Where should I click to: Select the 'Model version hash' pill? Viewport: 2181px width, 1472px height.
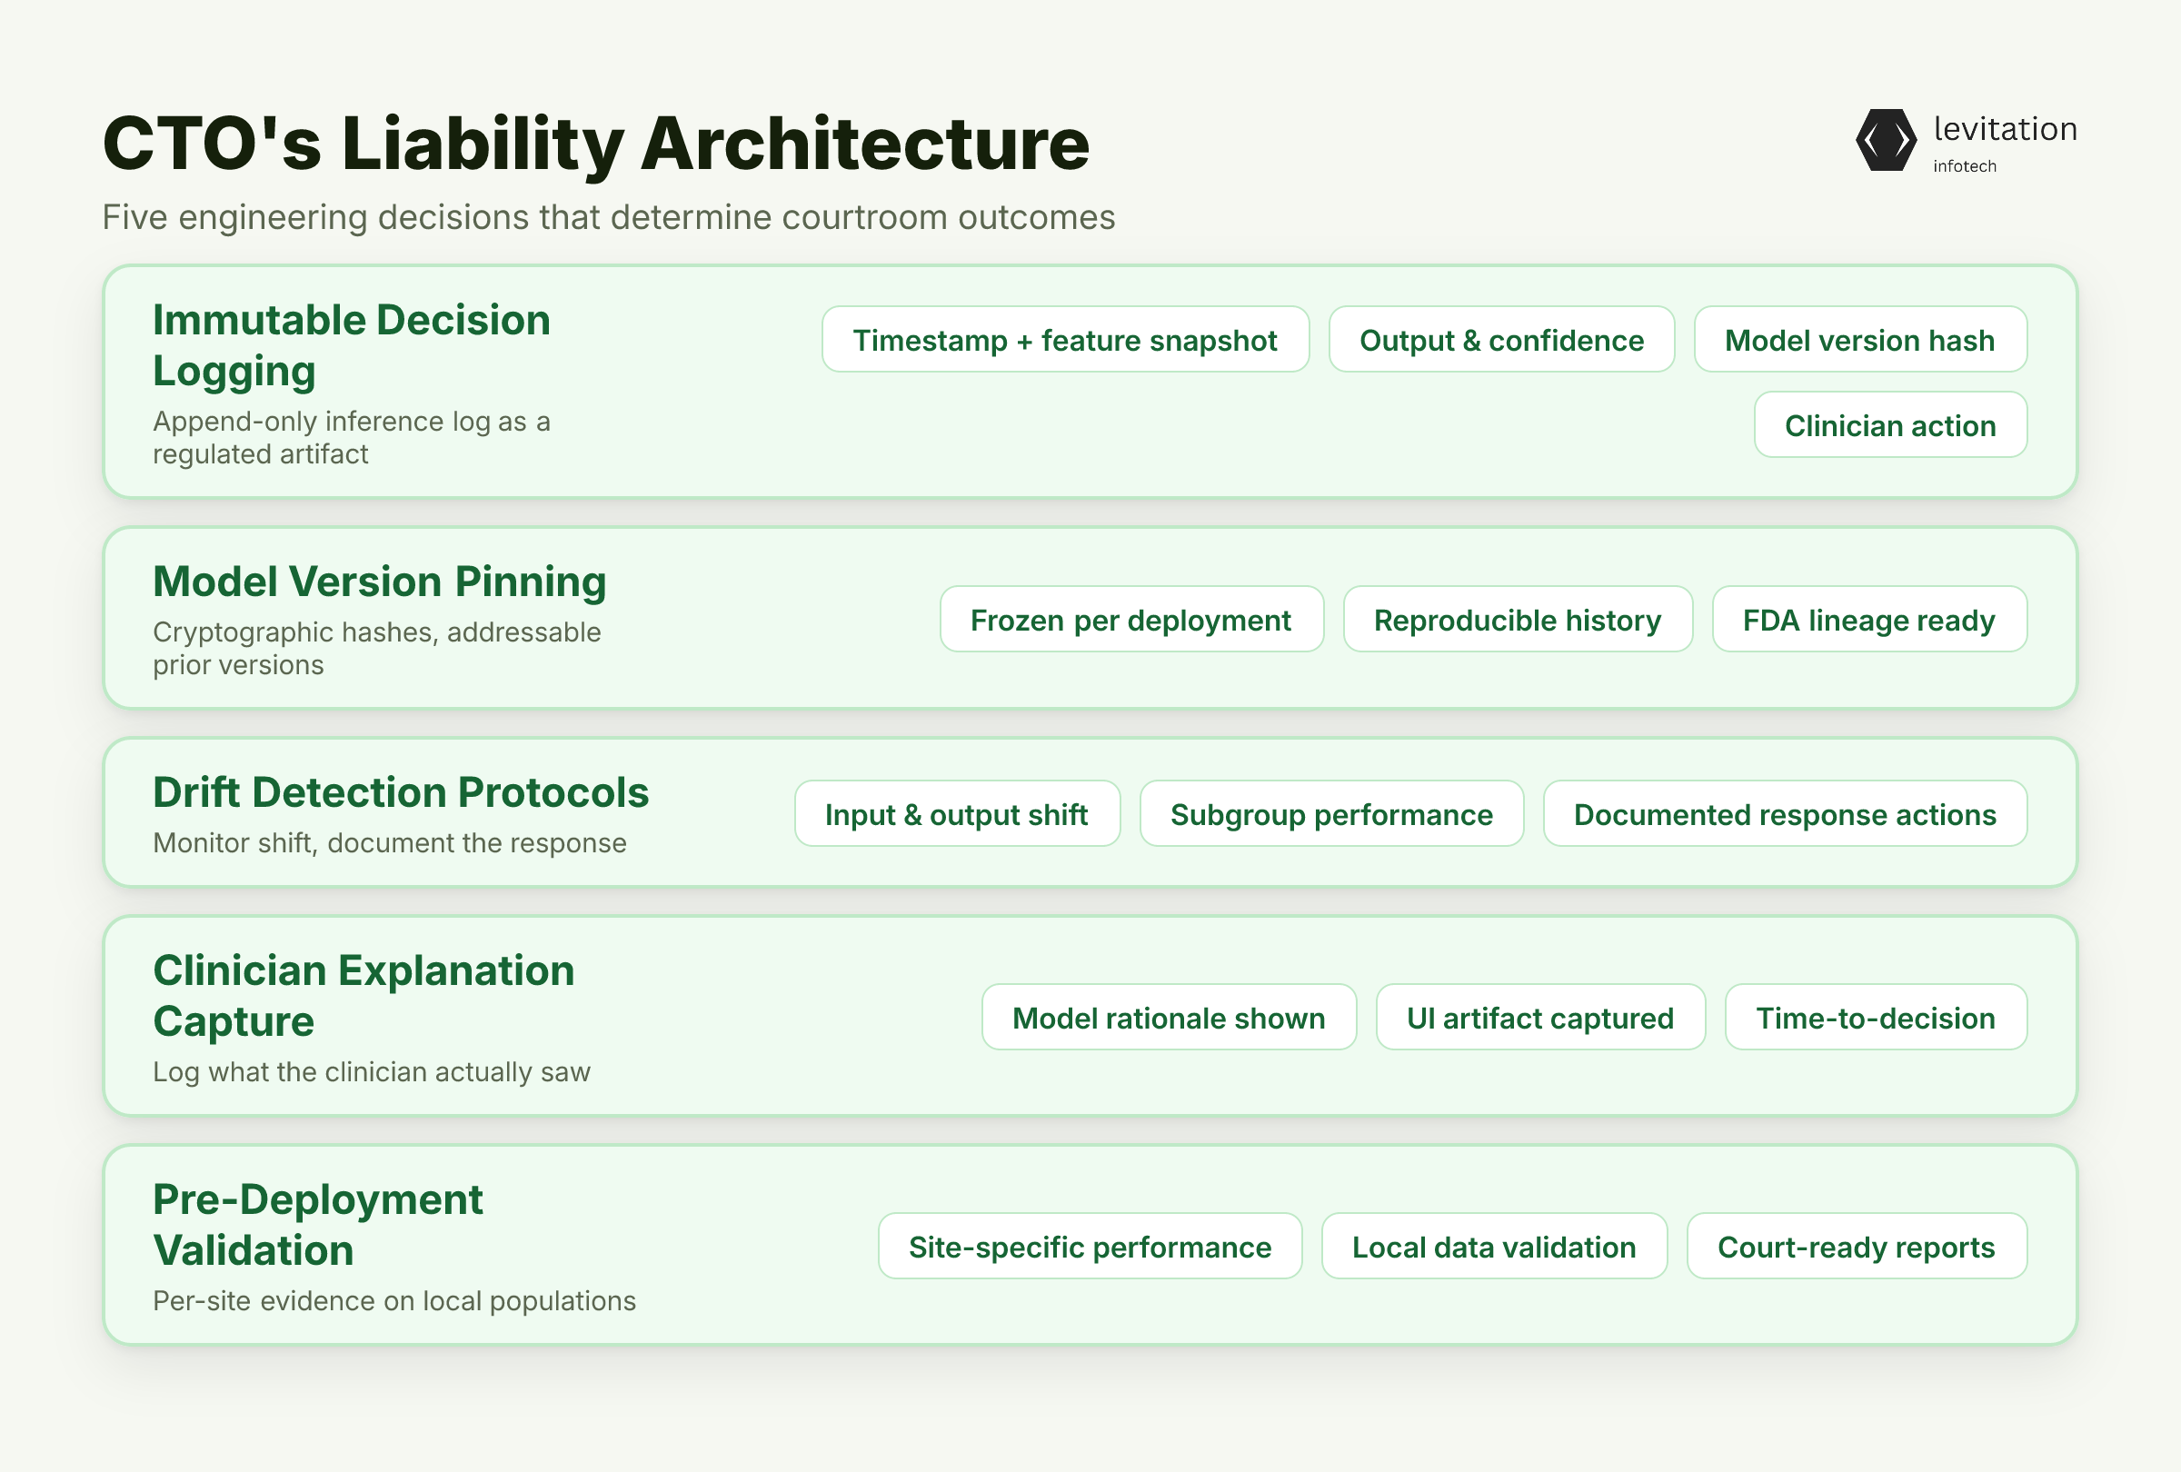tap(1860, 340)
